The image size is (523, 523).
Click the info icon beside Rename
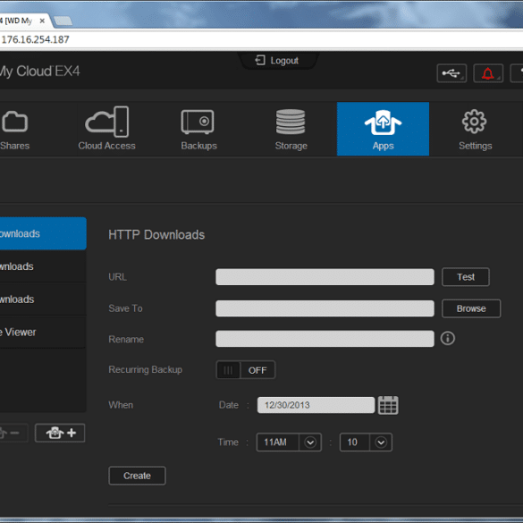tap(447, 338)
